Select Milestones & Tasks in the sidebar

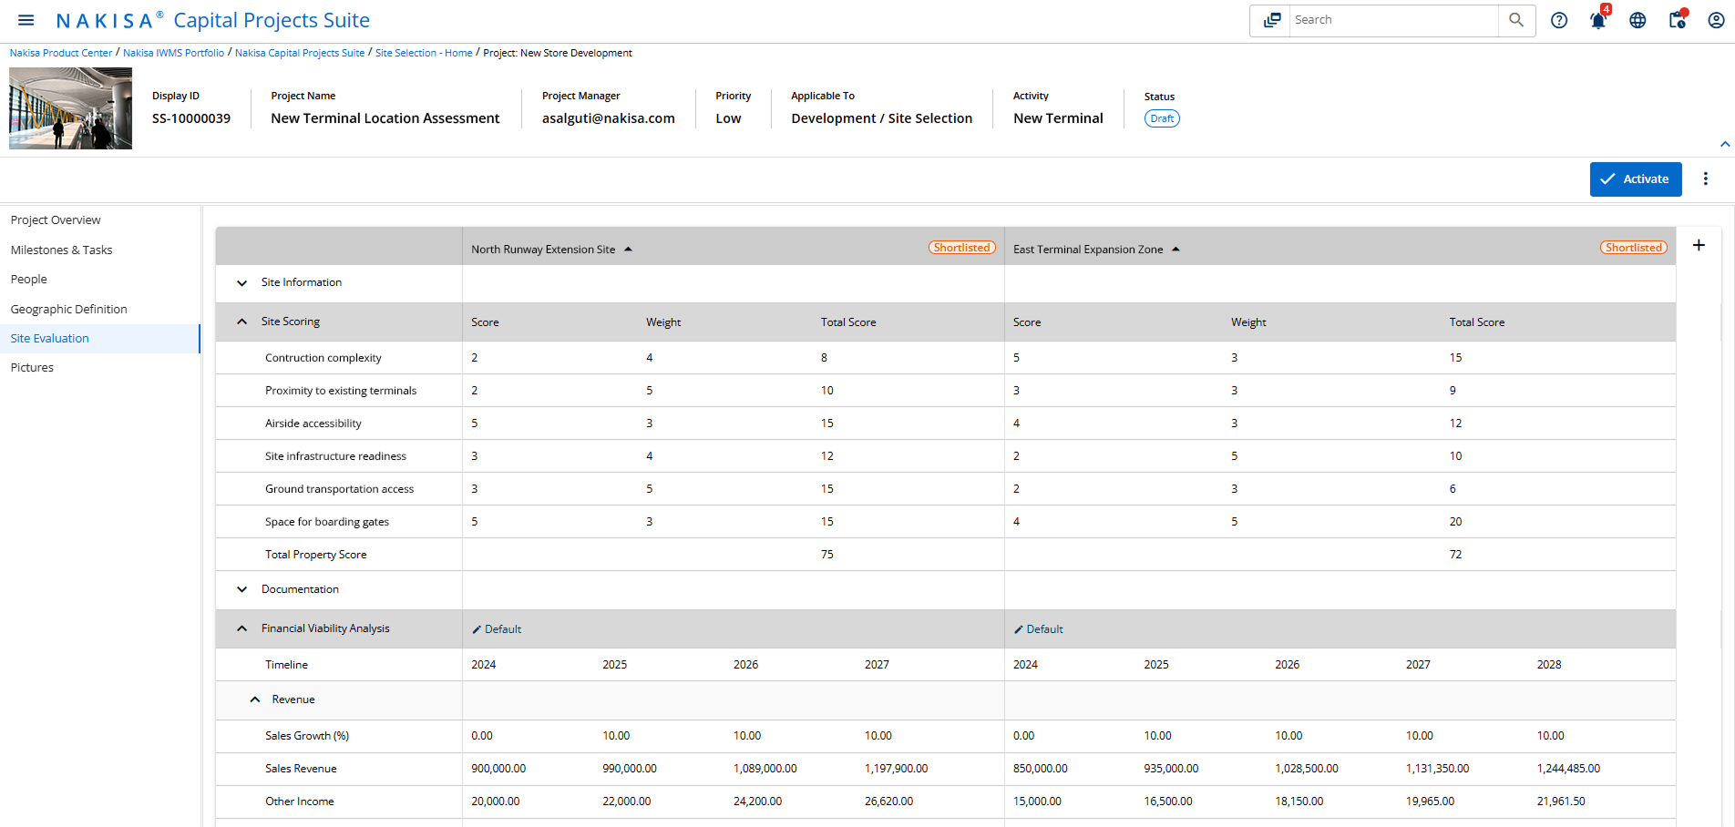[x=61, y=250]
